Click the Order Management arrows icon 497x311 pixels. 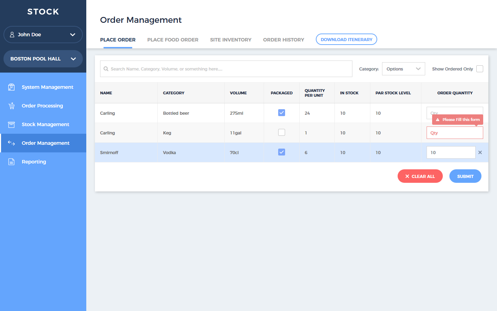tap(11, 143)
